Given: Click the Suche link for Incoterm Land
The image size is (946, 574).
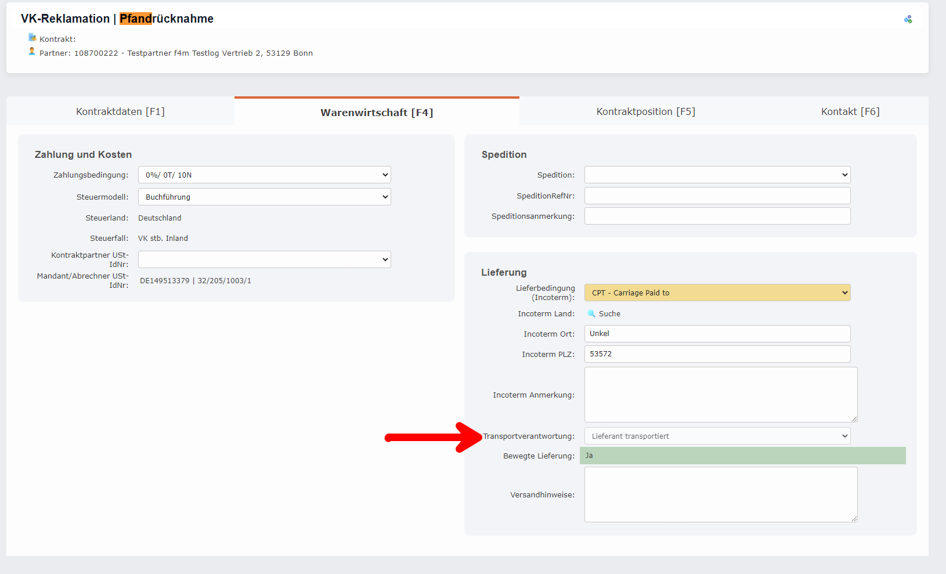Looking at the screenshot, I should 608,313.
